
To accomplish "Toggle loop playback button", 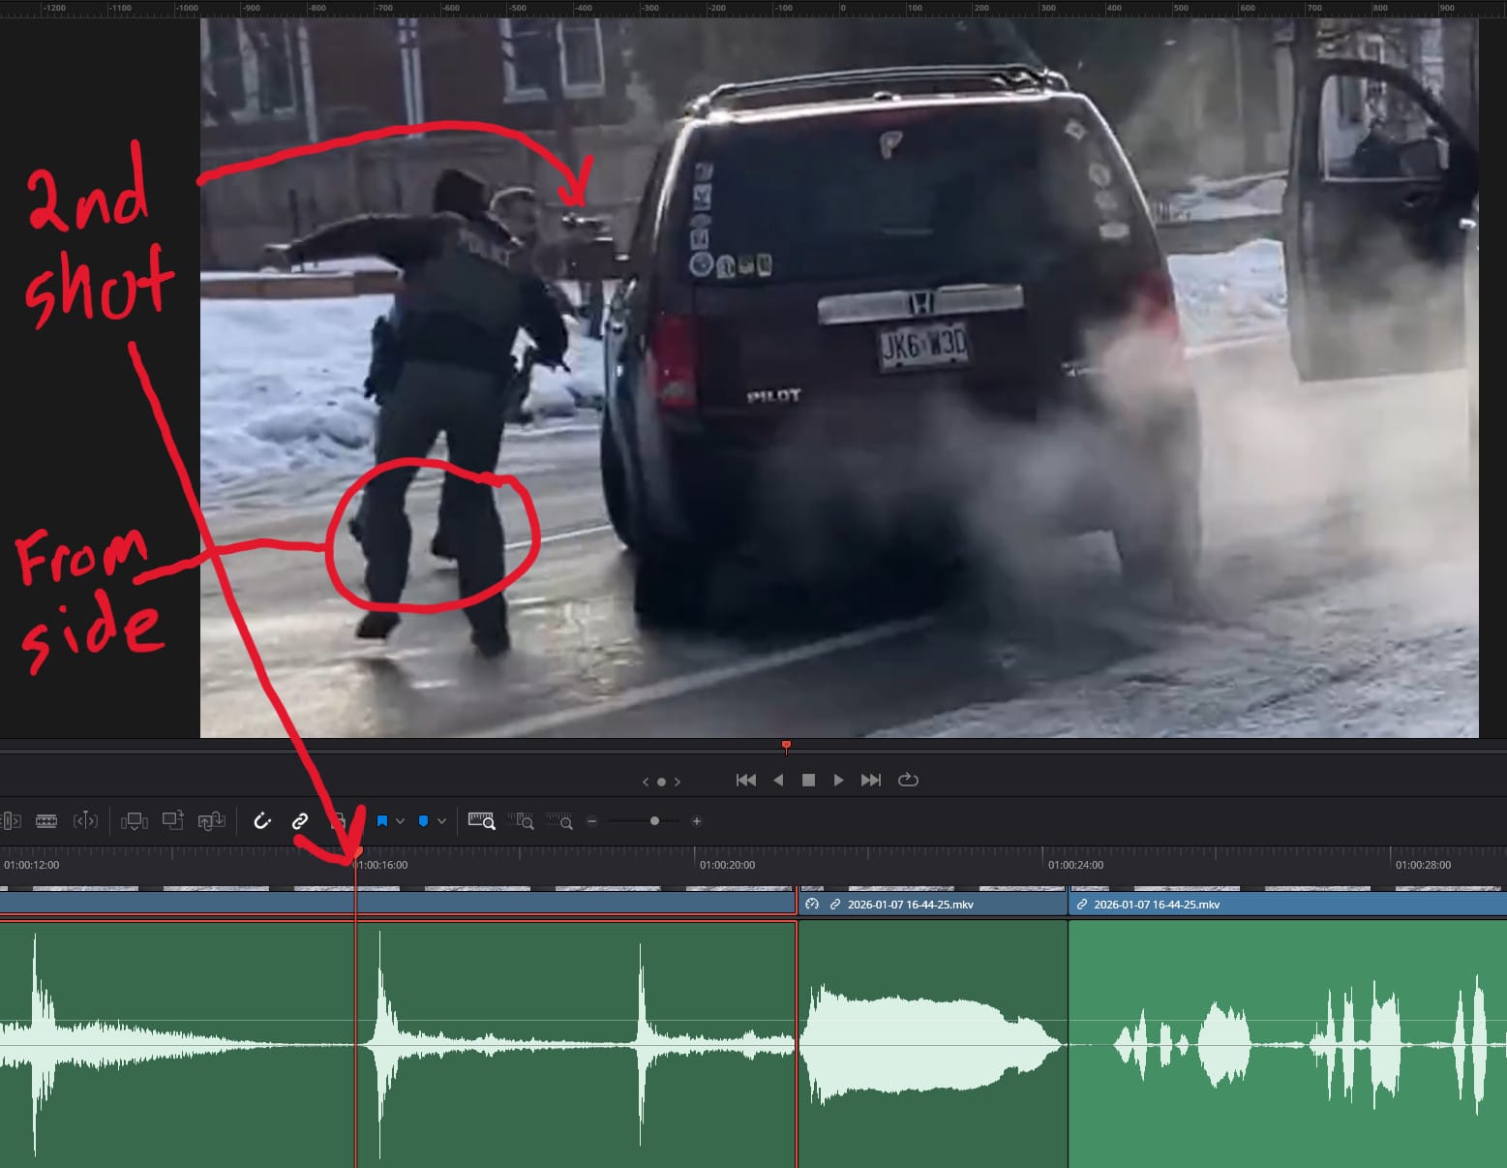I will pos(908,780).
